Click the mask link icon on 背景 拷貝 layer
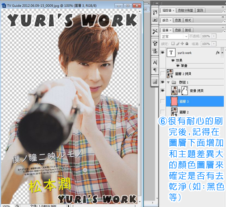The width and height of the screenshot is (226, 207). (x=179, y=91)
